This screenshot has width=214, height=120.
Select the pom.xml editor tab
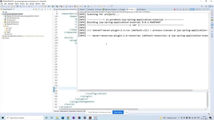pyautogui.click(x=65, y=9)
